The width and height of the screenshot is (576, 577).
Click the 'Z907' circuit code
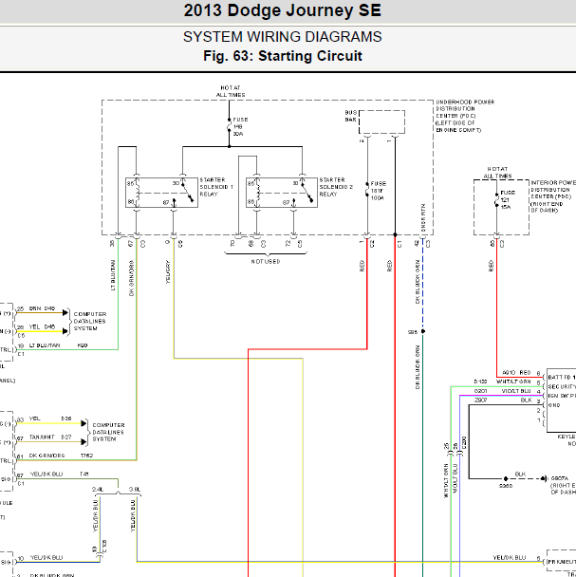click(x=481, y=400)
